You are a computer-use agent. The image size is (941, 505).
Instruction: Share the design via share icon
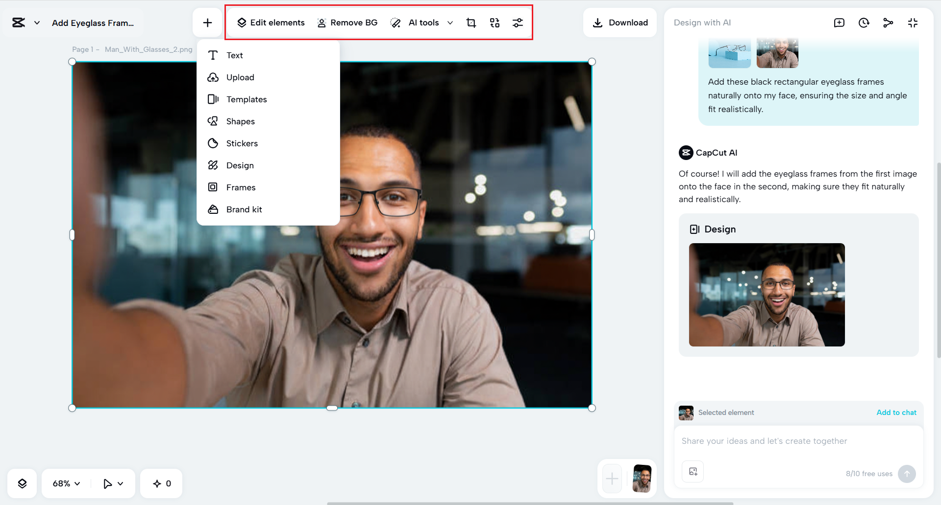tap(888, 23)
